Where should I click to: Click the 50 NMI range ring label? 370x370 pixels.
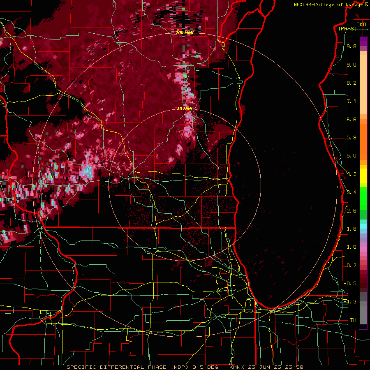click(x=185, y=109)
